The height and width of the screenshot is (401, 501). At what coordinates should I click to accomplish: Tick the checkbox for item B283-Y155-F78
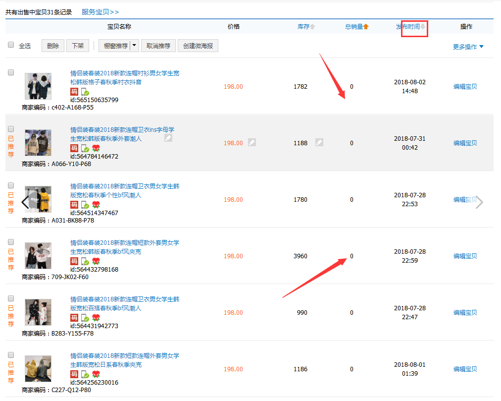click(11, 298)
